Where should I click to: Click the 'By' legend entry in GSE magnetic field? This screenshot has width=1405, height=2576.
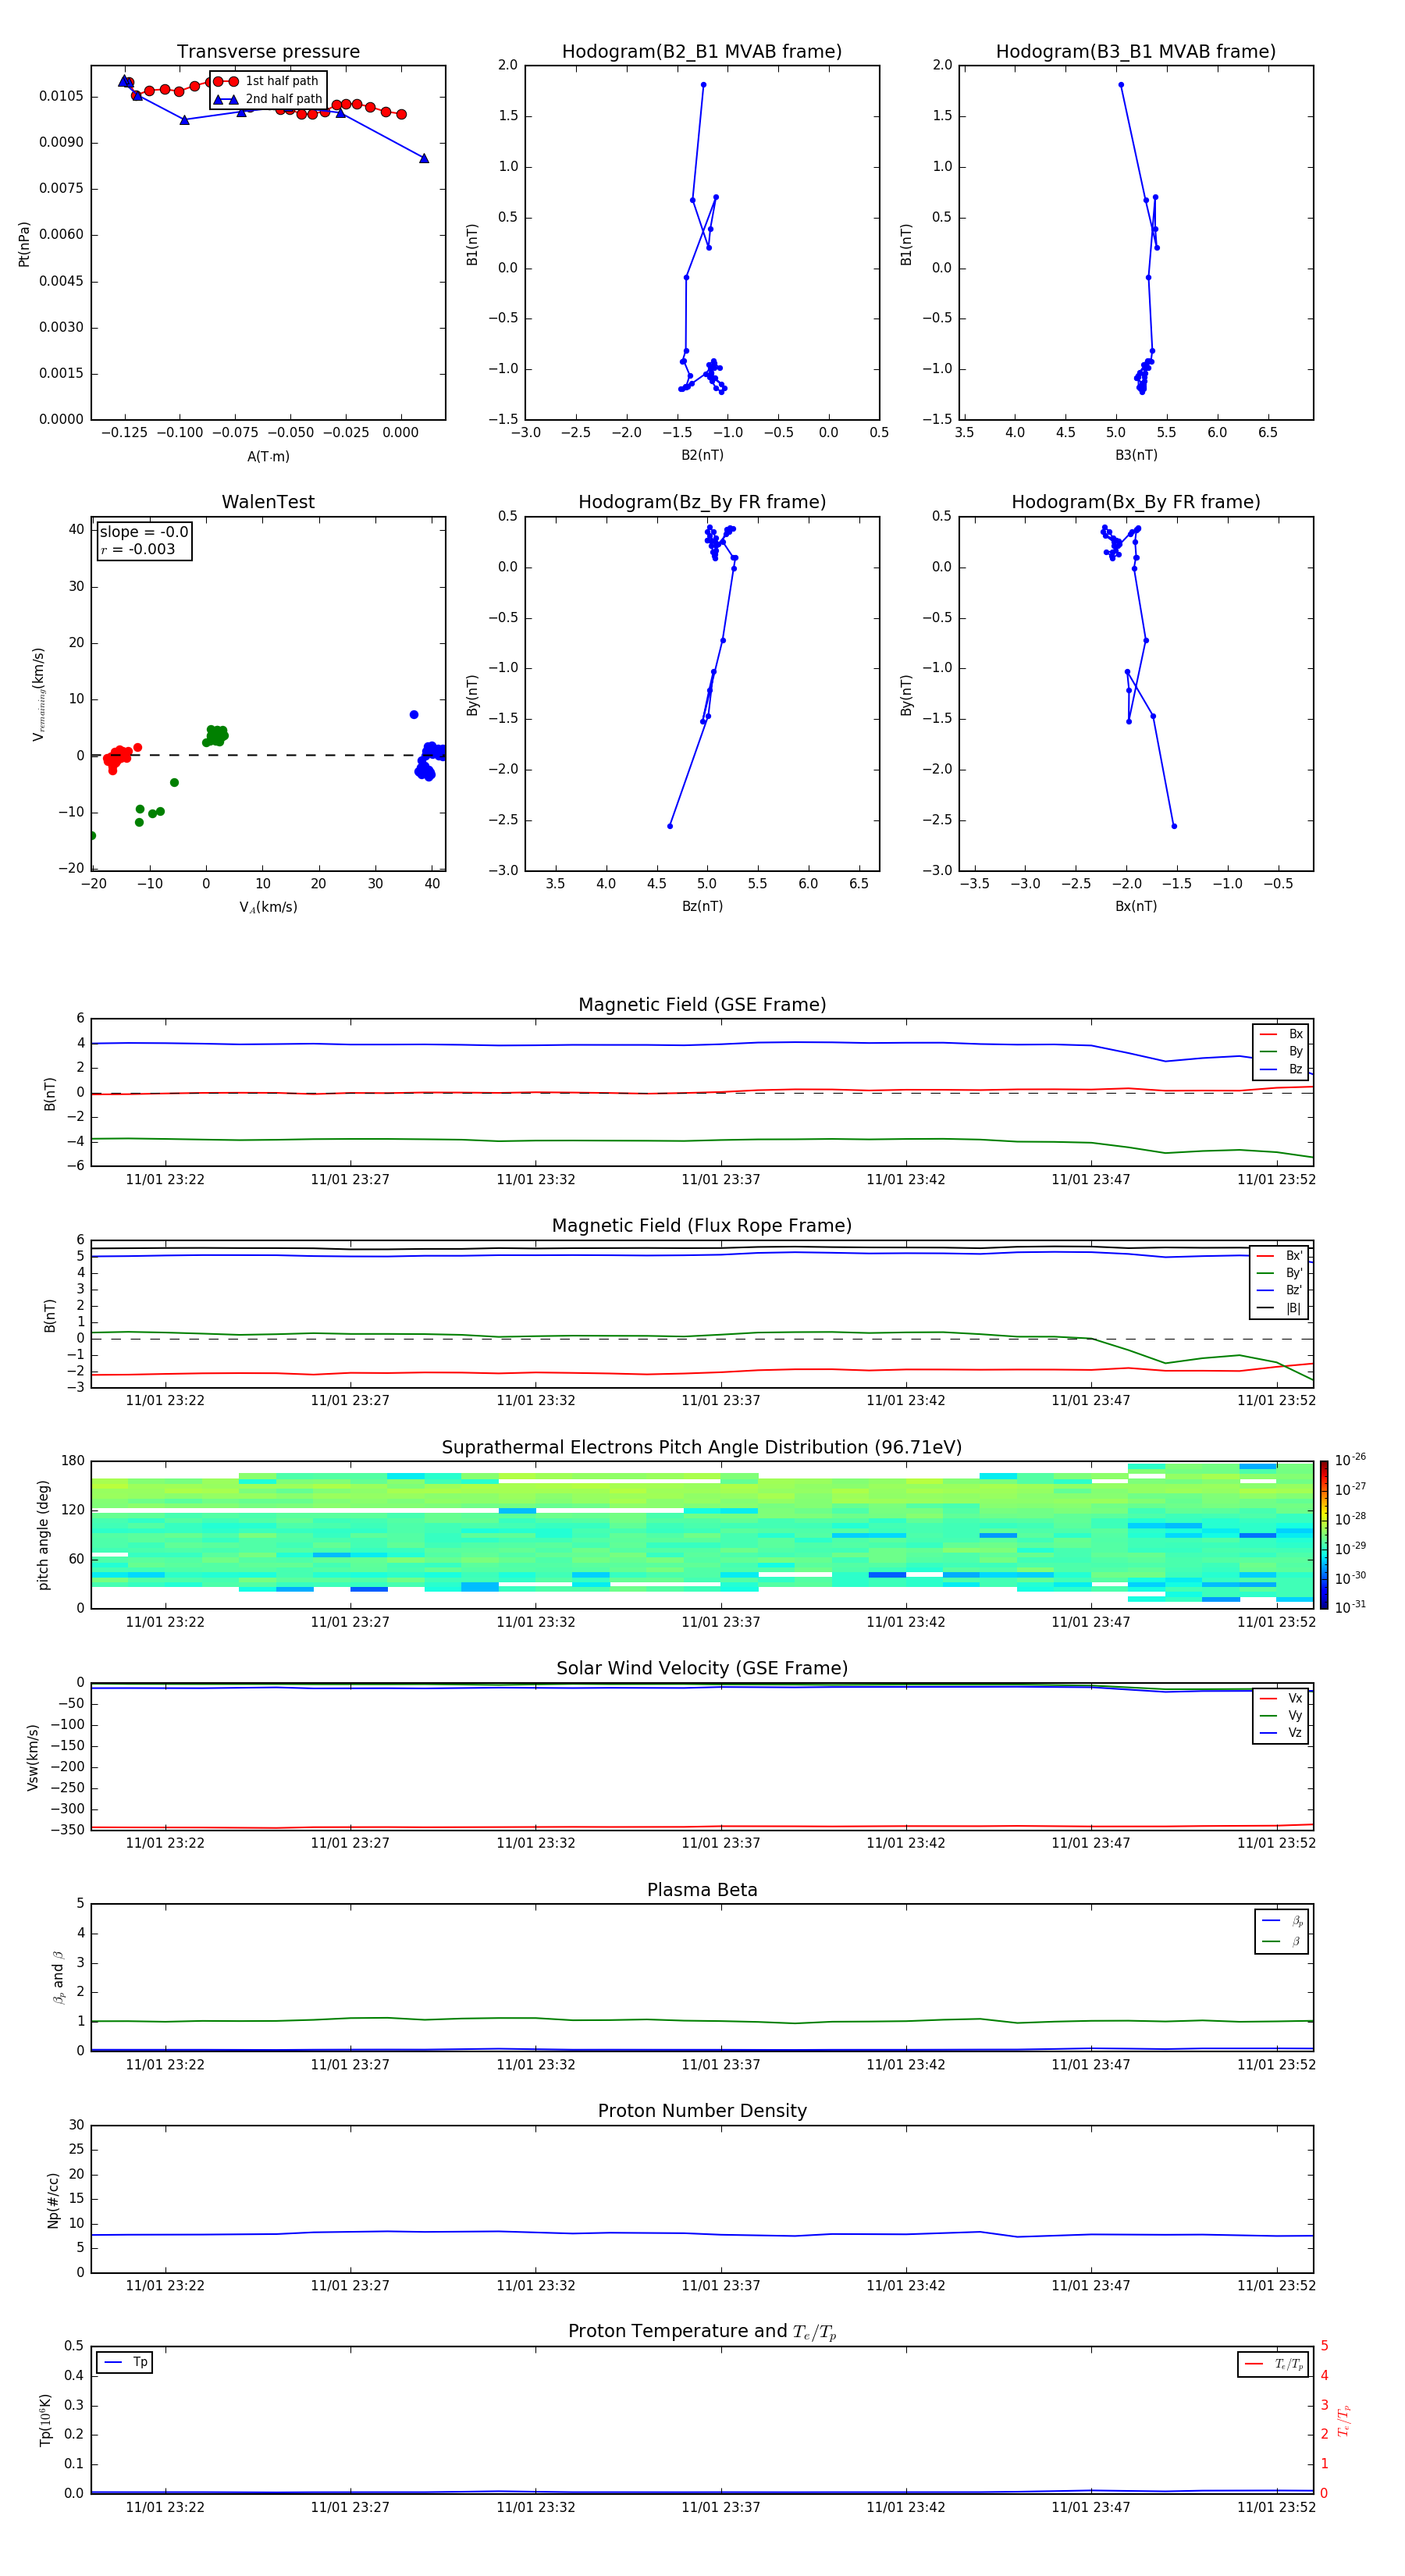click(x=1281, y=1051)
